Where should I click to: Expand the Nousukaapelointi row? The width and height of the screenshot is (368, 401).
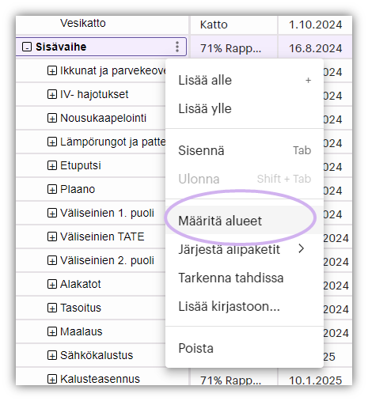coord(52,118)
